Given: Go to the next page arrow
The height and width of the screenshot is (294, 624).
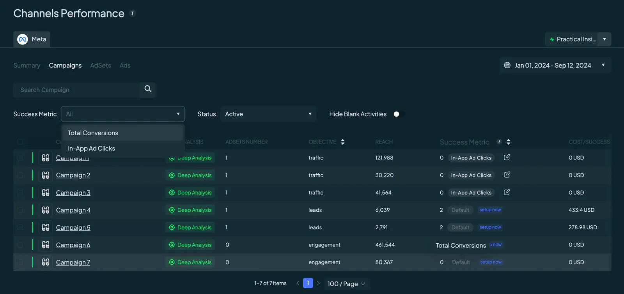Looking at the screenshot, I should point(318,283).
